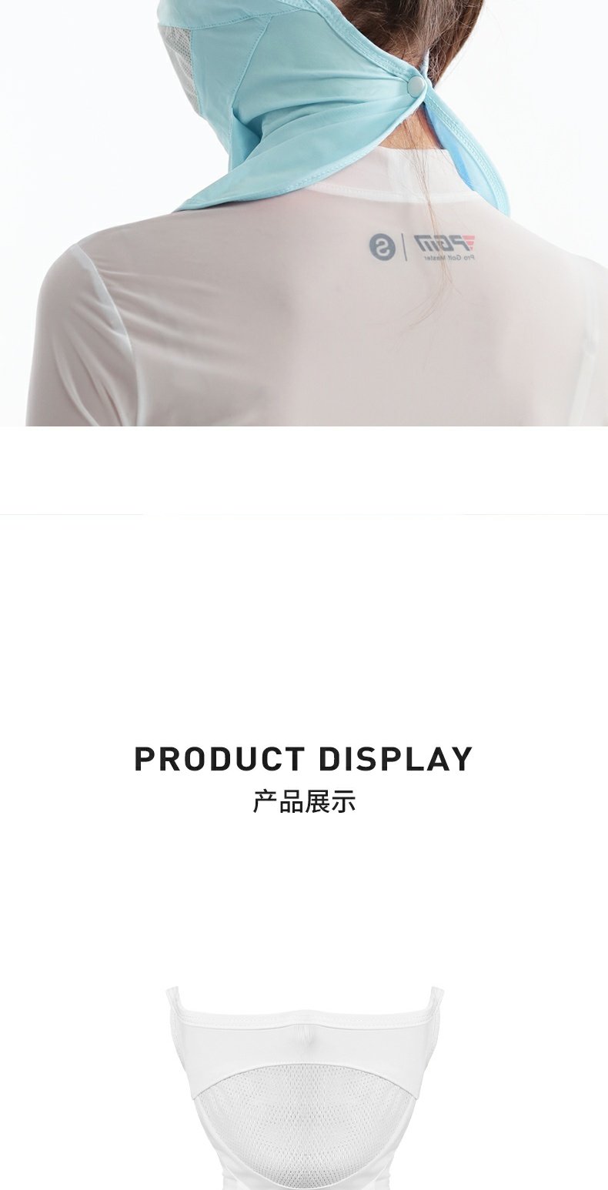Open the white face mask product image
This screenshot has width=608, height=1190.
coord(305,1087)
